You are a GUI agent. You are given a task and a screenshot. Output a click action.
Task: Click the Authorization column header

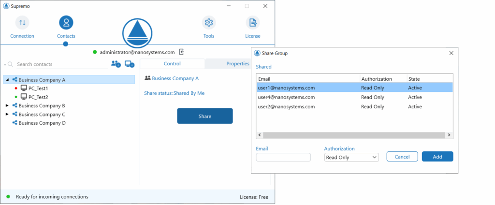click(383, 79)
